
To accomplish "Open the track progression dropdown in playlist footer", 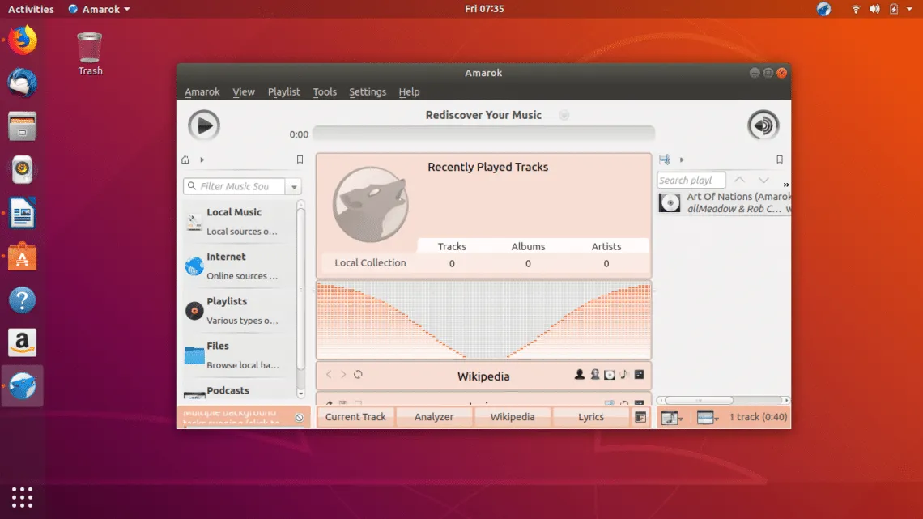I will [x=672, y=418].
